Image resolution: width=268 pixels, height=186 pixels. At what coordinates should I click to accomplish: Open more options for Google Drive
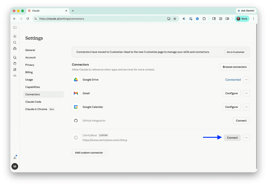coord(246,80)
